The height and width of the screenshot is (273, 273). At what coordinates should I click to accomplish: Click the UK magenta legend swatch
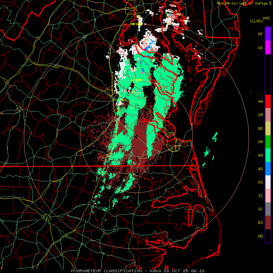pos(268,48)
